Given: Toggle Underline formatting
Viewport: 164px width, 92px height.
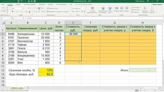Looking at the screenshot, I should click(x=17, y=11).
